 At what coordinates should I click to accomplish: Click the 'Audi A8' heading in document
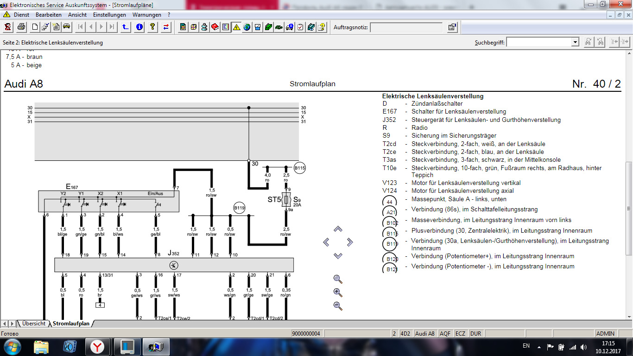point(24,84)
